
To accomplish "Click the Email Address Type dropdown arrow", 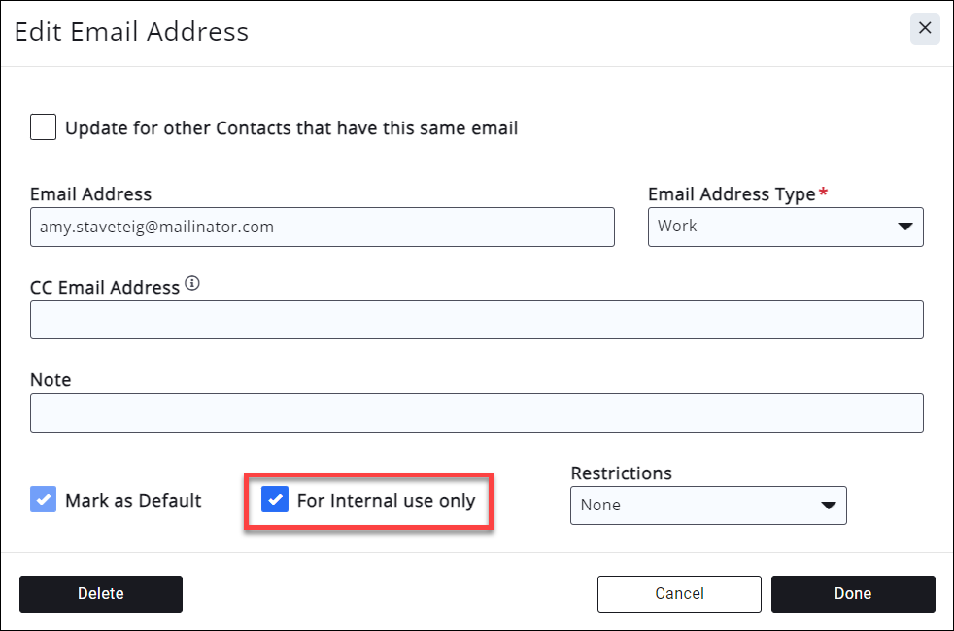I will pos(904,227).
